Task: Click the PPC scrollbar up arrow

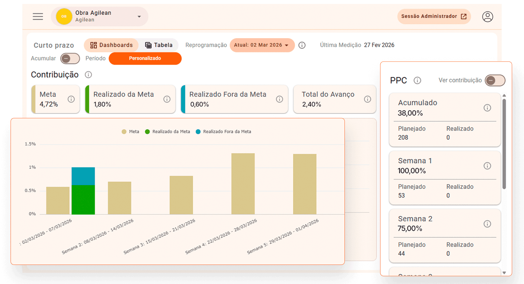Action: [504, 96]
